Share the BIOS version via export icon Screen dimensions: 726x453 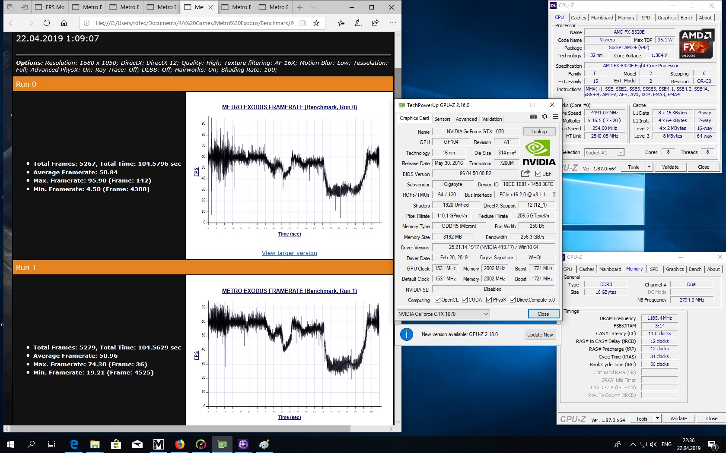(525, 173)
